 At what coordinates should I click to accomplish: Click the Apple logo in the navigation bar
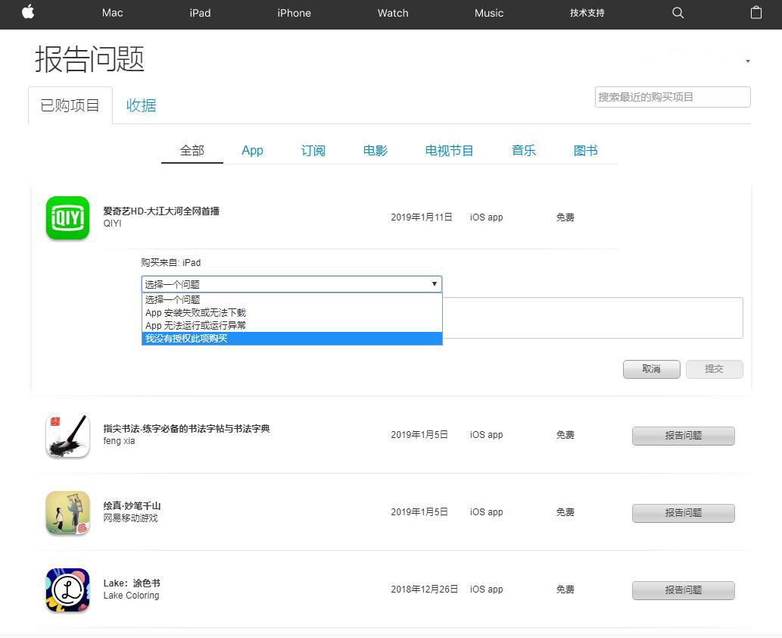coord(28,13)
